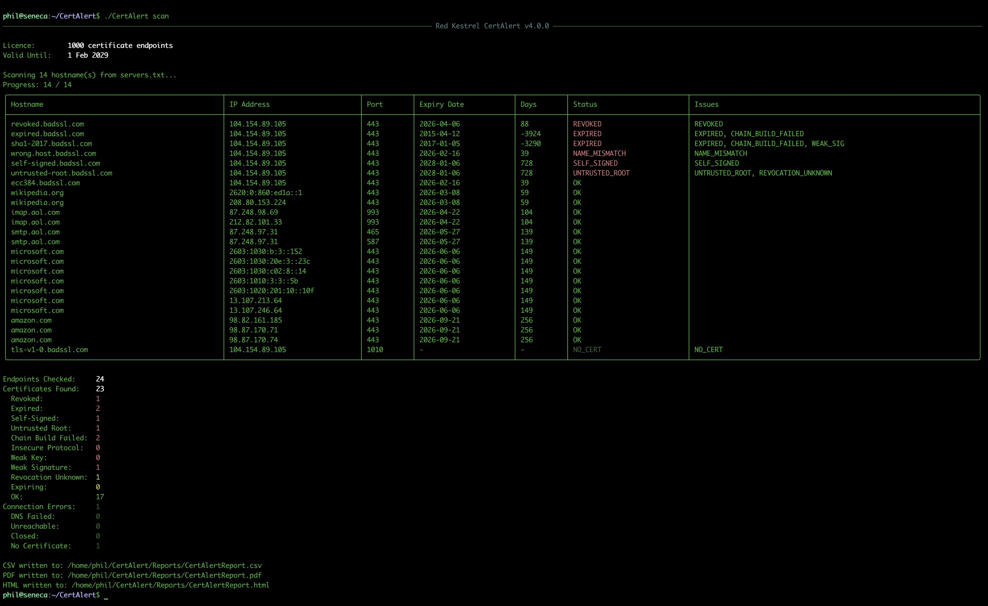Select hostname "expired.badssl.com"
Screen dimensions: 988x606
(47, 134)
